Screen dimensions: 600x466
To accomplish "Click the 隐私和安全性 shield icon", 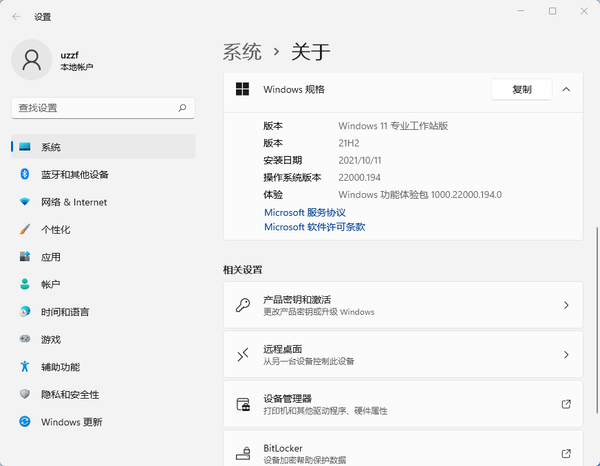I will [25, 395].
